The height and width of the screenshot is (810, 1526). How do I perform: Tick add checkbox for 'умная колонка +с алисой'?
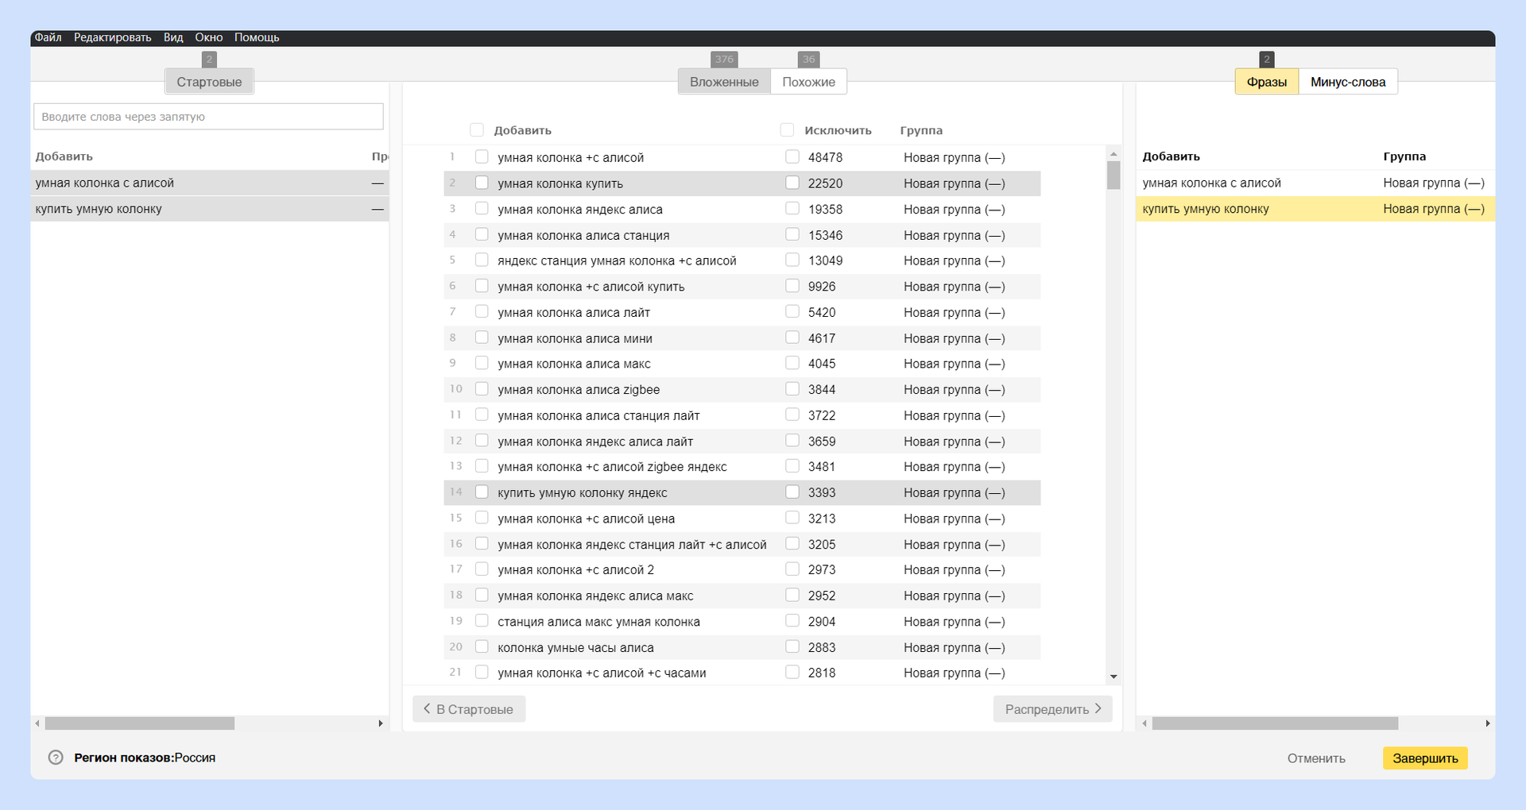(x=482, y=156)
